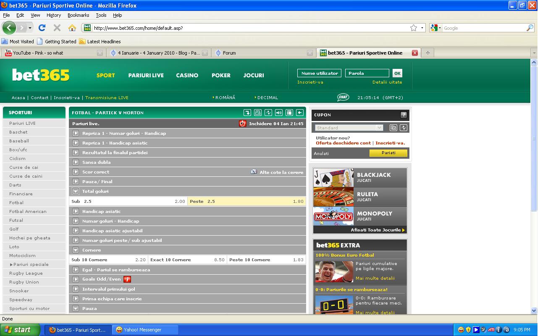Click the bet365 logo

[x=40, y=75]
